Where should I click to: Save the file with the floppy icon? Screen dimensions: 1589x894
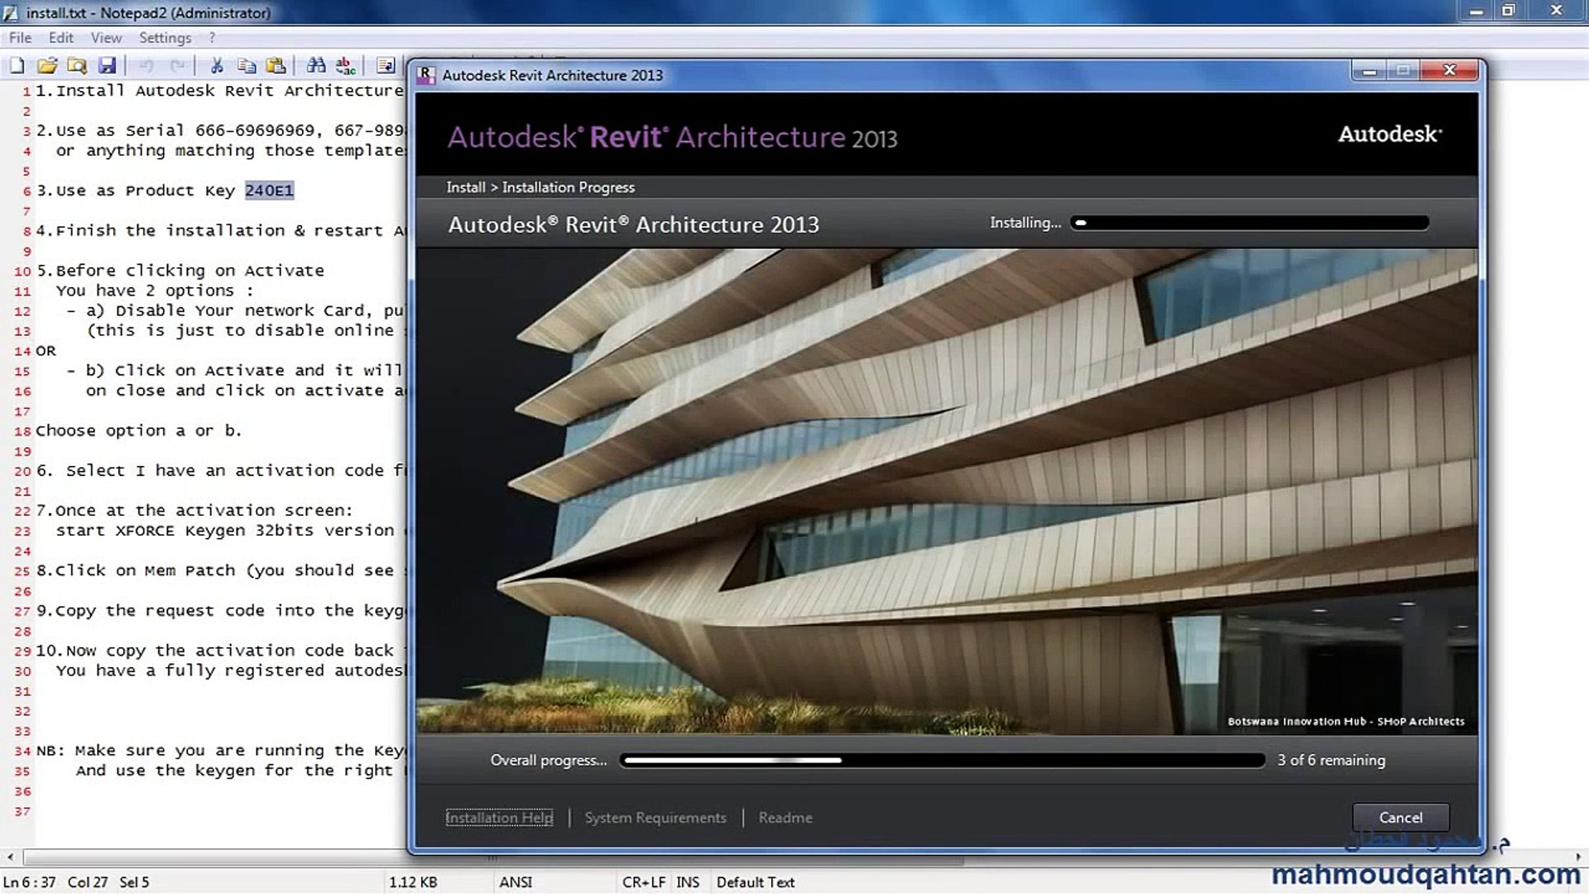(107, 65)
